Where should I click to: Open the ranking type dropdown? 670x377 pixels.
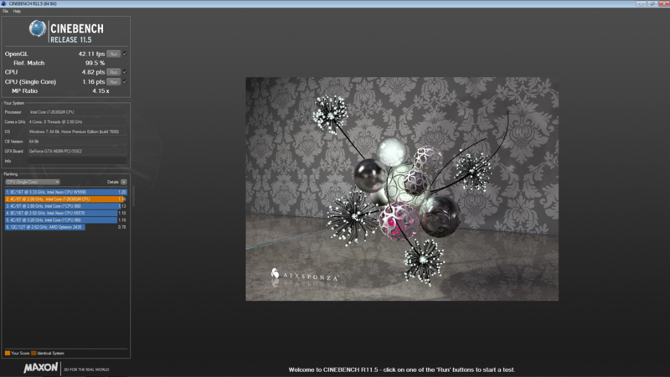(x=33, y=182)
